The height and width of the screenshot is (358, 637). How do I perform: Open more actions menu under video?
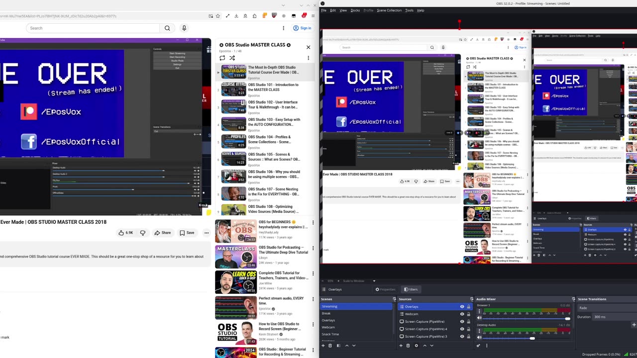click(206, 233)
